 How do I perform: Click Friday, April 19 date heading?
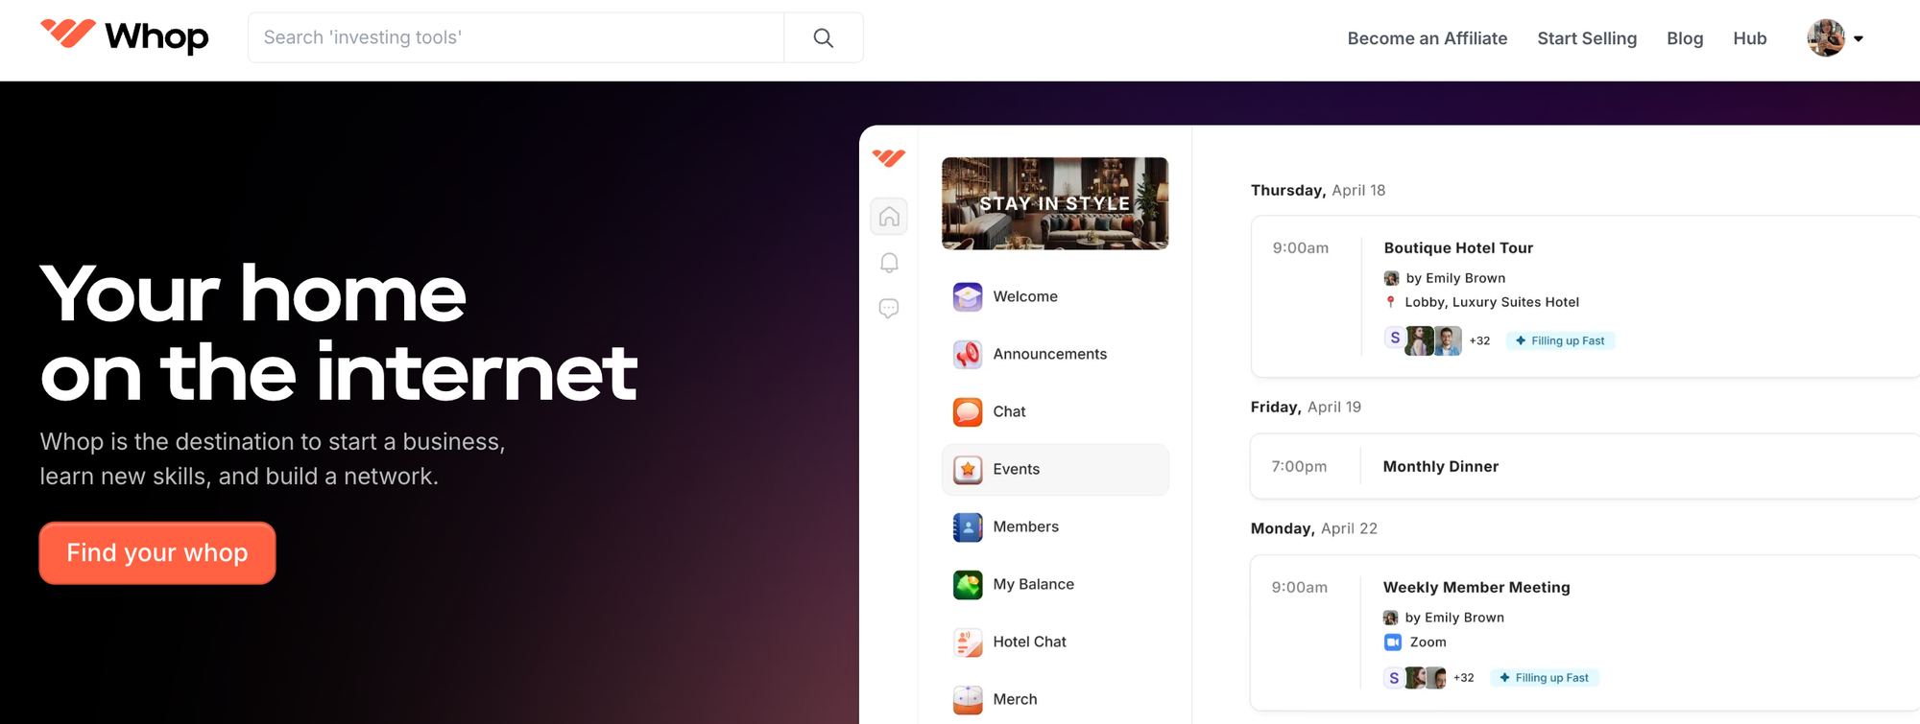(1306, 407)
